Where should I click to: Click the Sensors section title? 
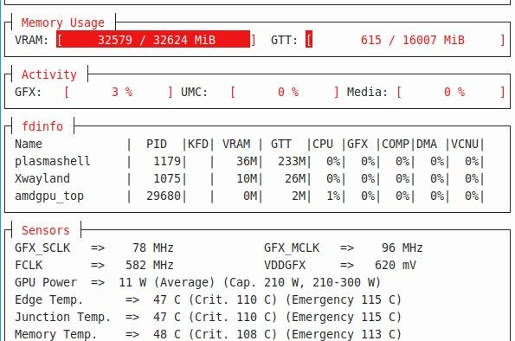pyautogui.click(x=46, y=230)
